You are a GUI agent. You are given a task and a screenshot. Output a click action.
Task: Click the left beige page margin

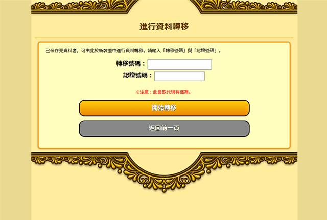(x=16, y=110)
